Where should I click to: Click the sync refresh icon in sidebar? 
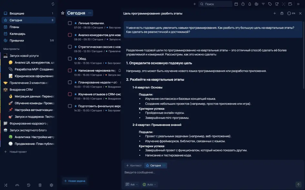click(53, 4)
